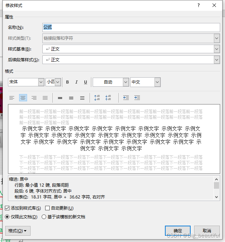Click 确定 button

tap(178, 231)
